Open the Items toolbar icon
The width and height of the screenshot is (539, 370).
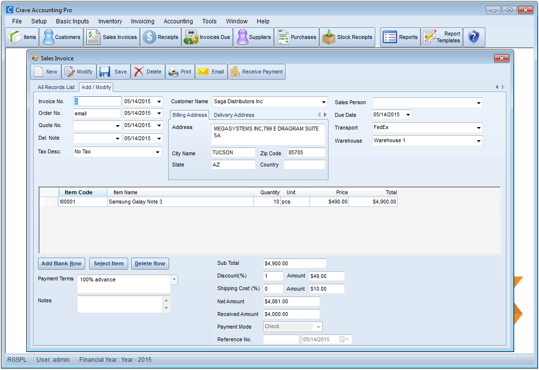click(x=22, y=37)
